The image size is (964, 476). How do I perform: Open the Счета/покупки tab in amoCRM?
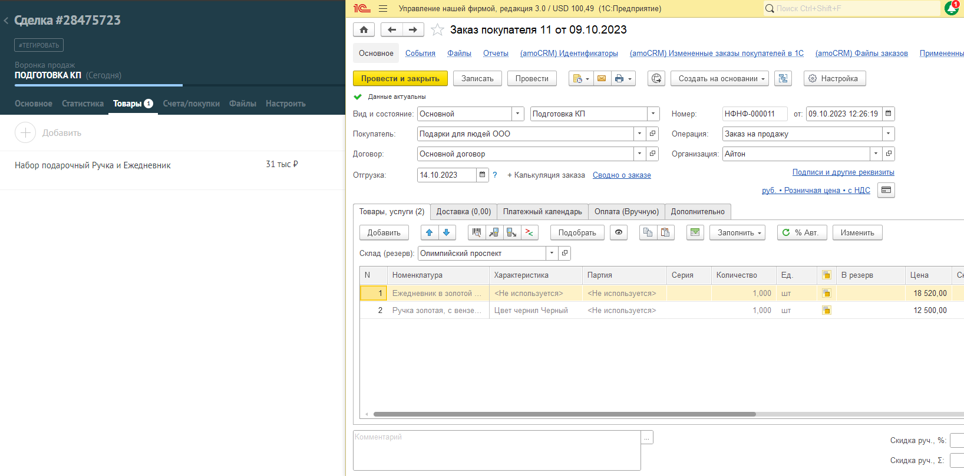pyautogui.click(x=191, y=104)
